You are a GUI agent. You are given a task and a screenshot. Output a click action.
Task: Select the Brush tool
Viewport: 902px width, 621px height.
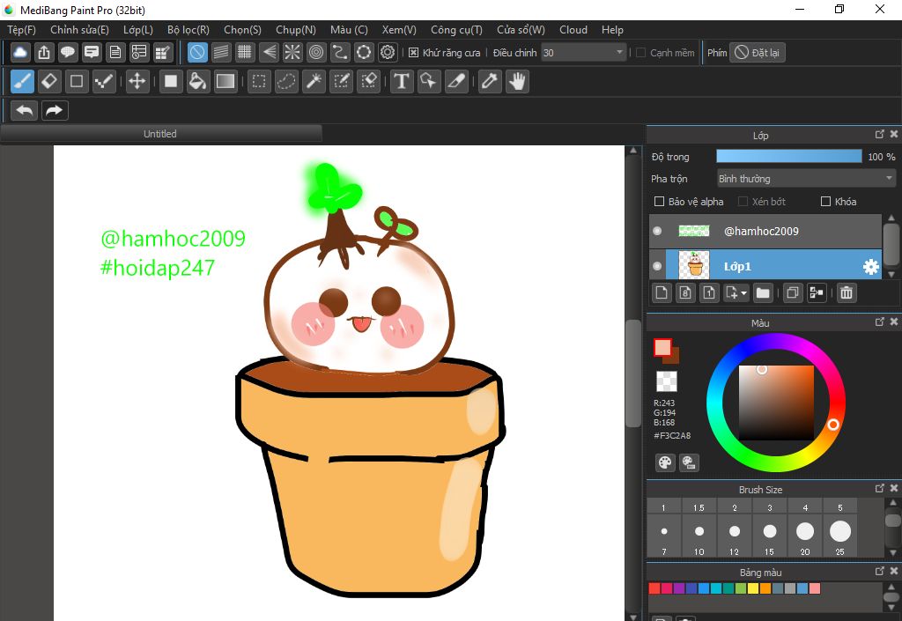22,81
